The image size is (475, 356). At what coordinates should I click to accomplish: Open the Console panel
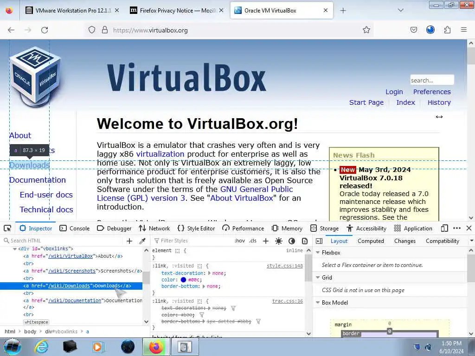coord(75,228)
